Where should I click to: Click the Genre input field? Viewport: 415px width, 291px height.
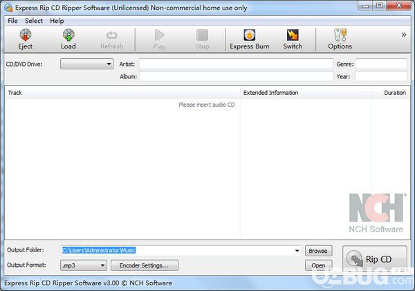[x=381, y=64]
